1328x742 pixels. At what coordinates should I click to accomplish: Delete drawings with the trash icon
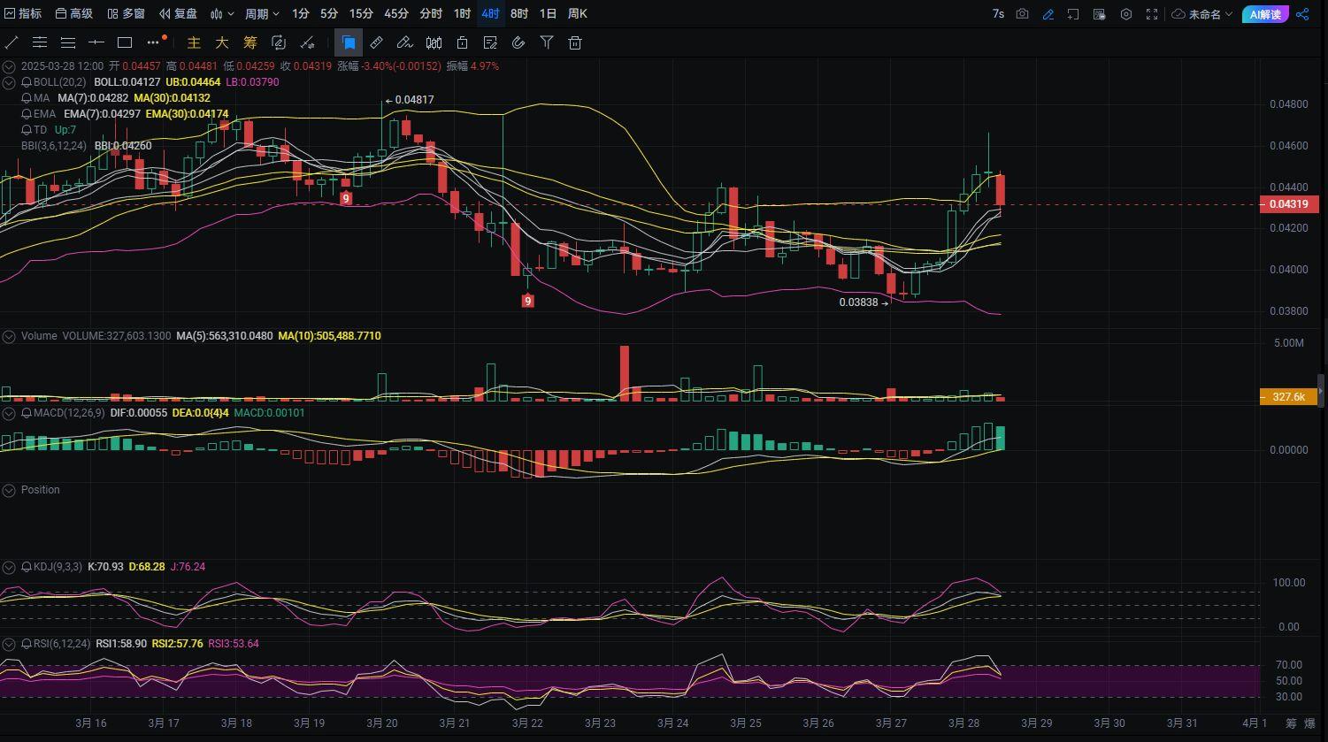tap(575, 42)
